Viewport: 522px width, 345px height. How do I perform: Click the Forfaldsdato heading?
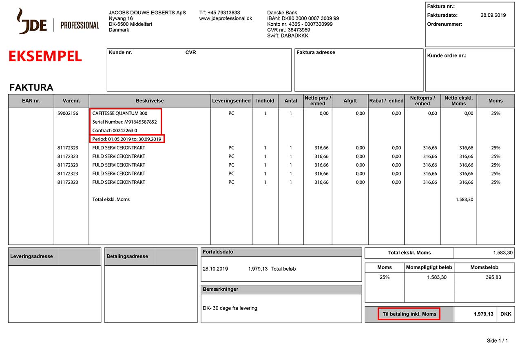coord(218,252)
